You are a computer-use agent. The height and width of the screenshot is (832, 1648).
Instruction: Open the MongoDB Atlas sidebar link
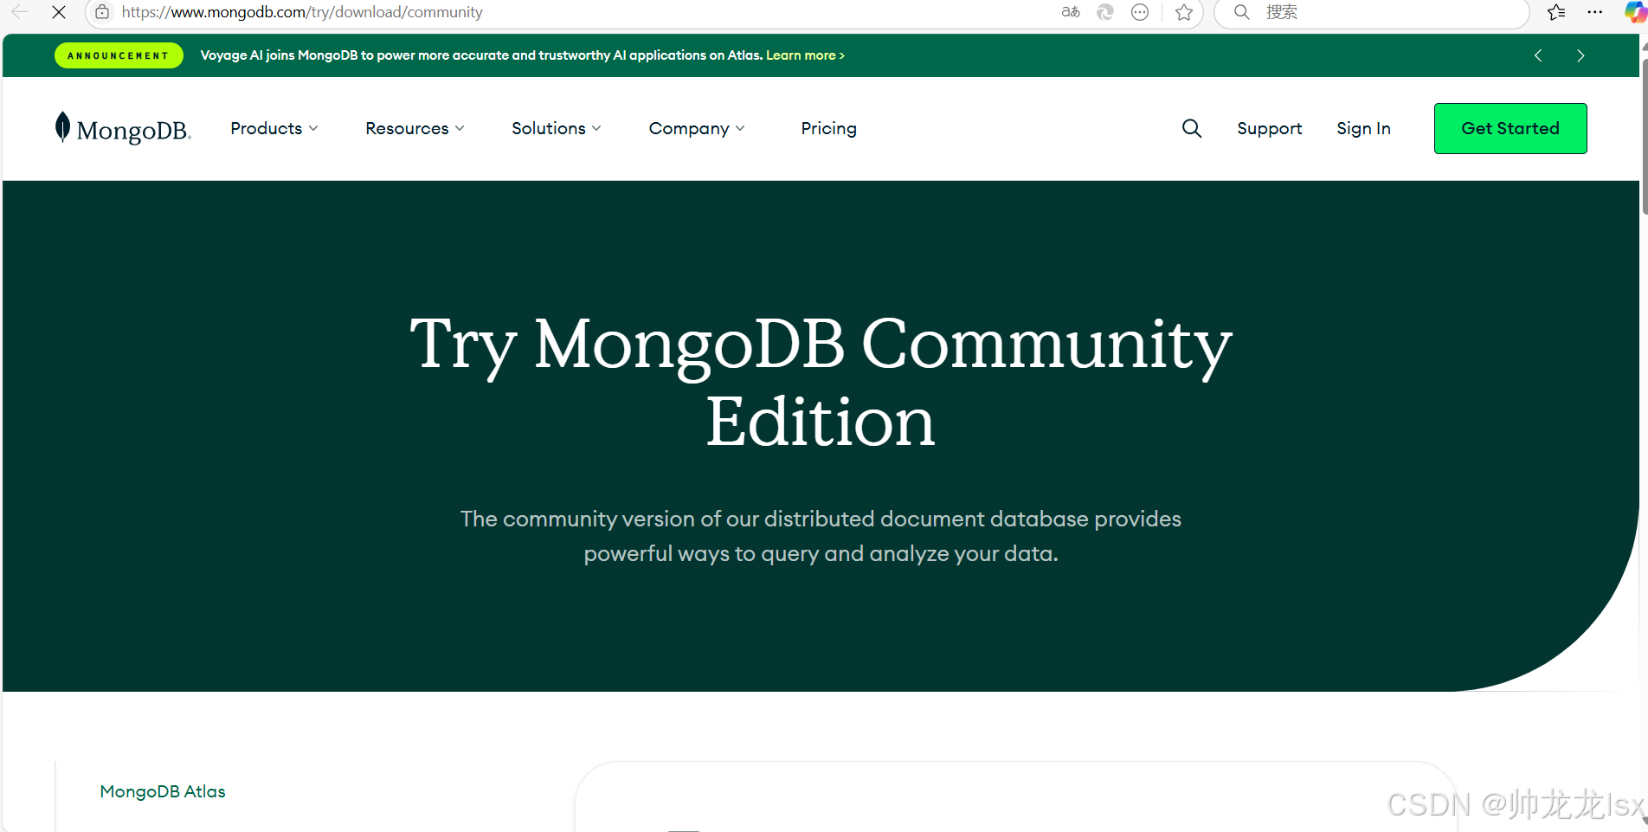tap(163, 791)
